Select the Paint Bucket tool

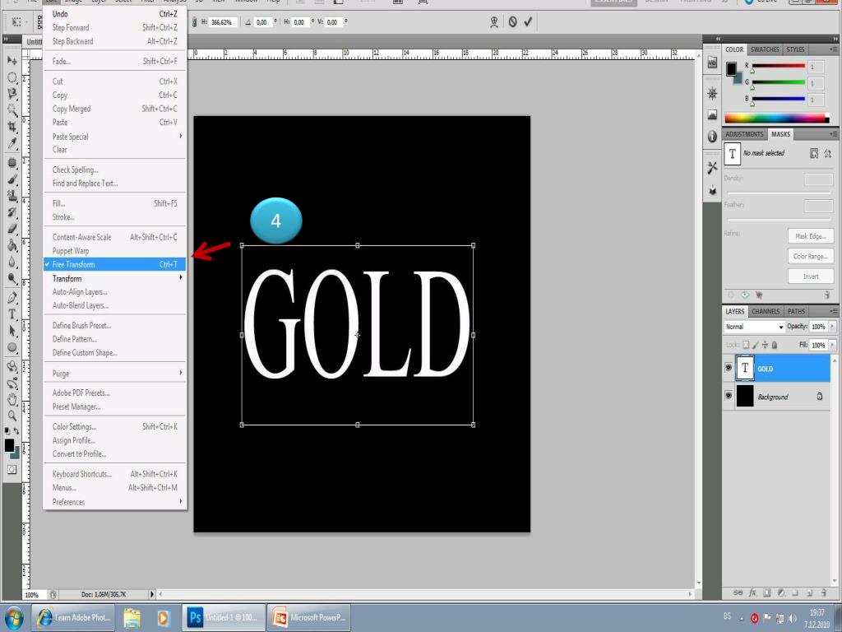[x=12, y=245]
